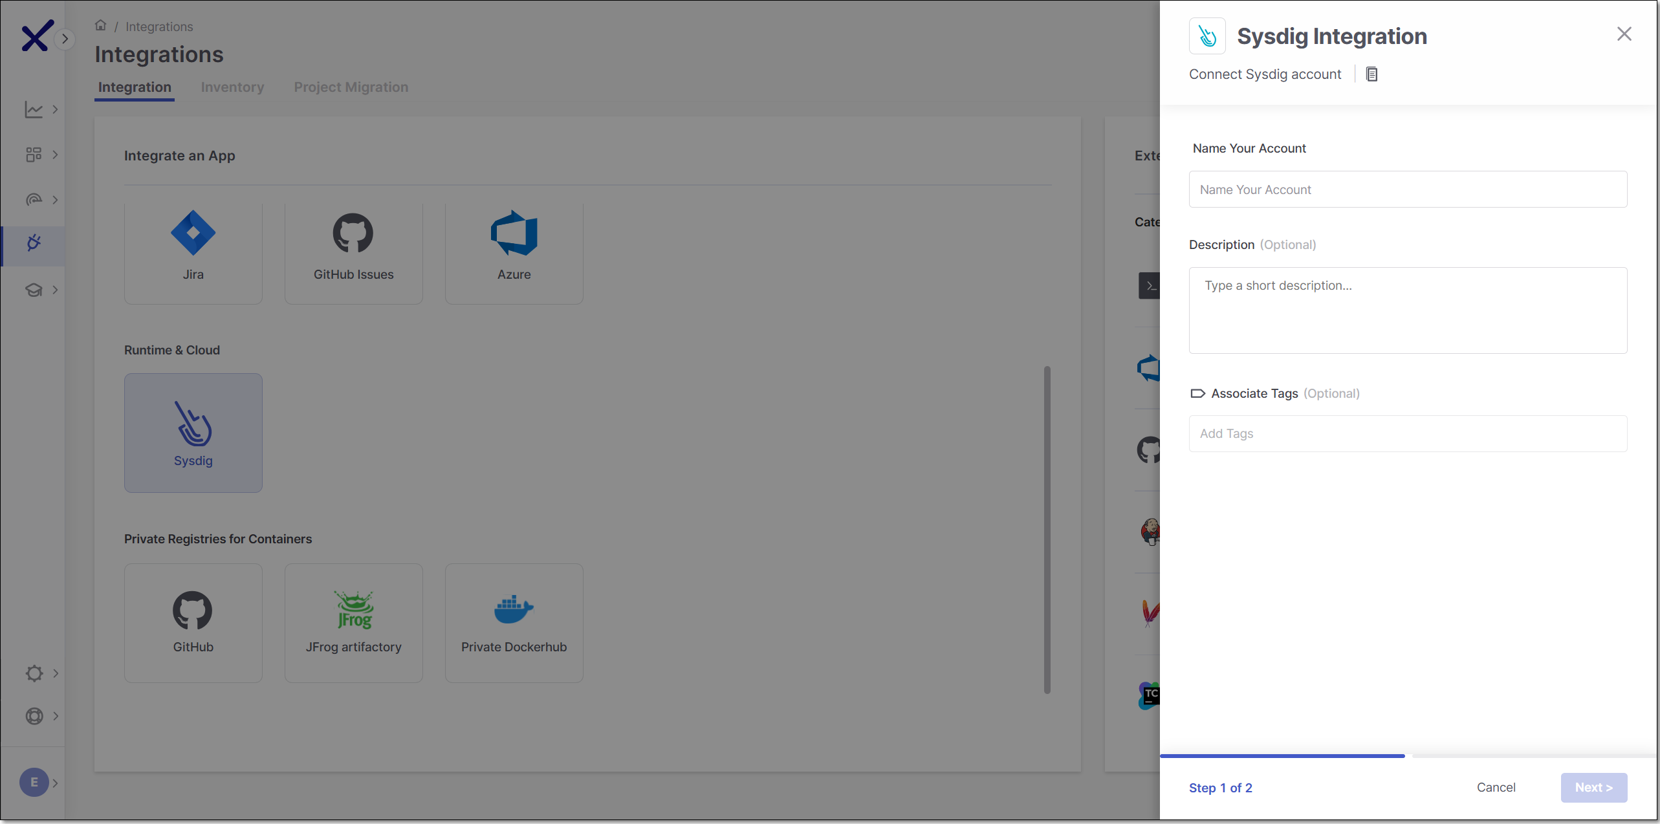1660x824 pixels.
Task: Select the Azure integration card
Action: tap(514, 253)
